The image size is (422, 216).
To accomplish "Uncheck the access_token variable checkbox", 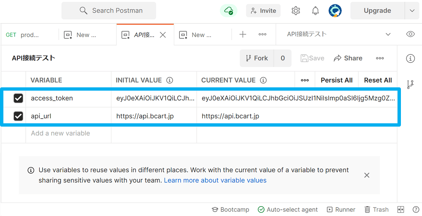I will (18, 99).
